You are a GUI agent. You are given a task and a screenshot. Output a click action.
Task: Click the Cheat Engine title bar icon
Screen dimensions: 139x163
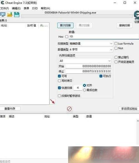2,3
